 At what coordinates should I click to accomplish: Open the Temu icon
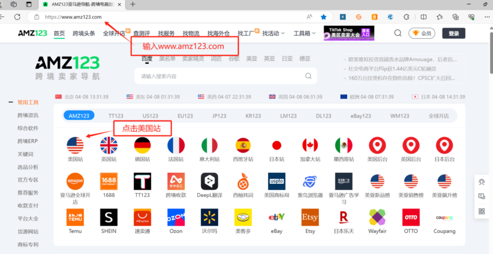(75, 217)
